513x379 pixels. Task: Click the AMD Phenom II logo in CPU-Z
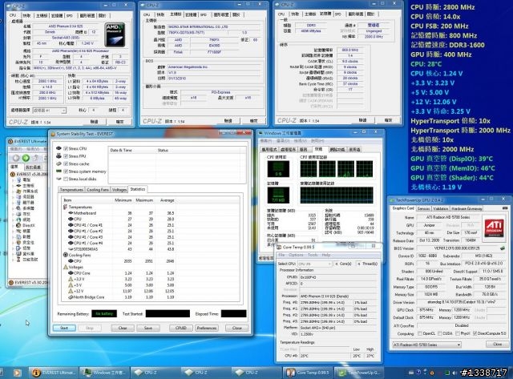tap(115, 34)
